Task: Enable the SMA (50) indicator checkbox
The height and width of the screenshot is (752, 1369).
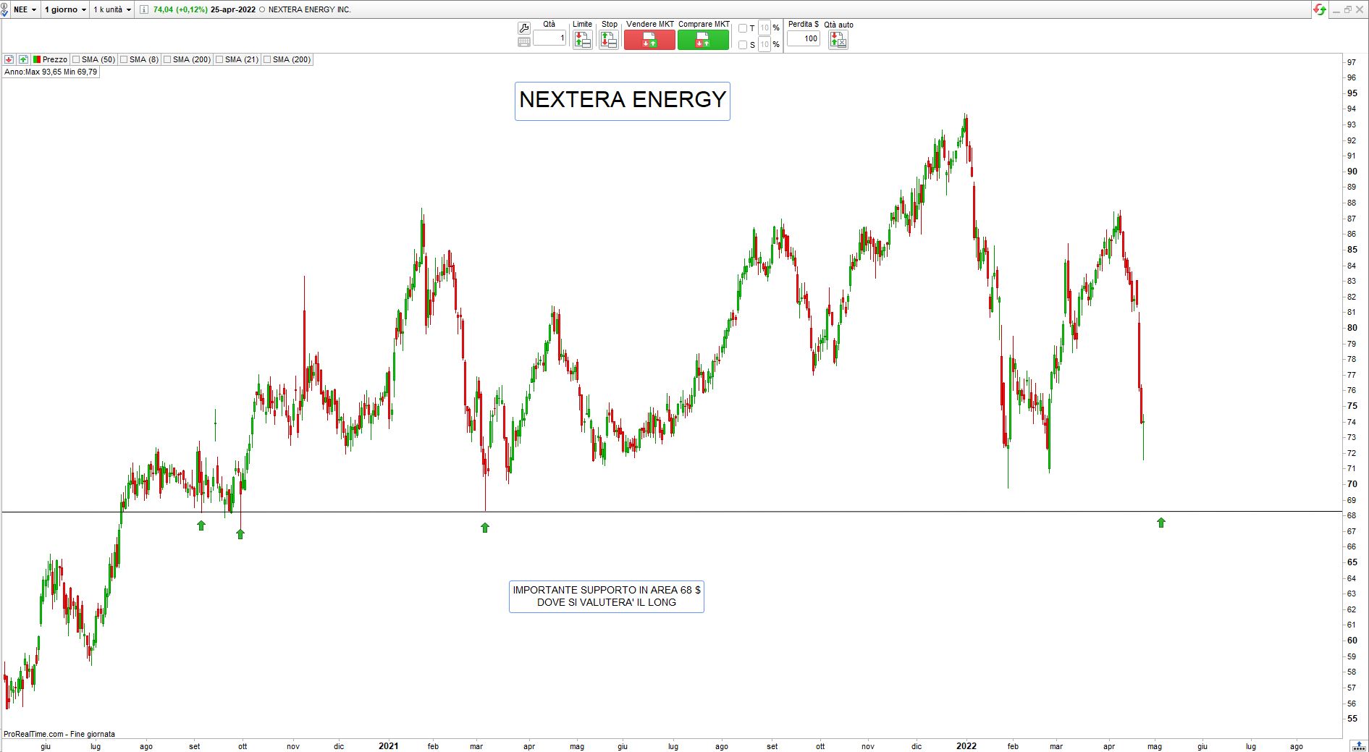Action: (77, 59)
